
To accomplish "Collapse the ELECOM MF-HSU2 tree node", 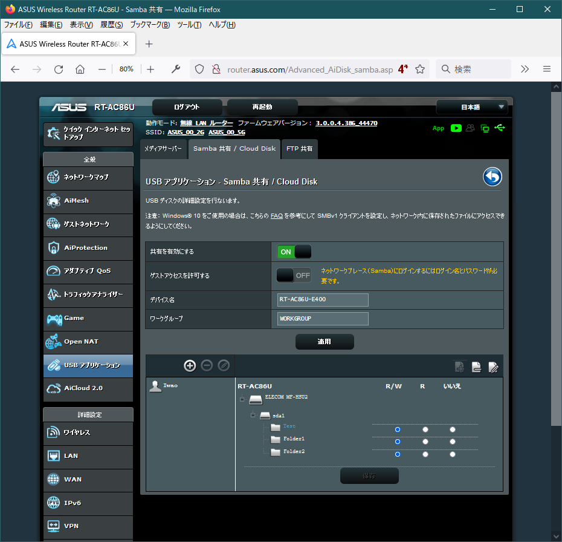I will click(x=242, y=399).
